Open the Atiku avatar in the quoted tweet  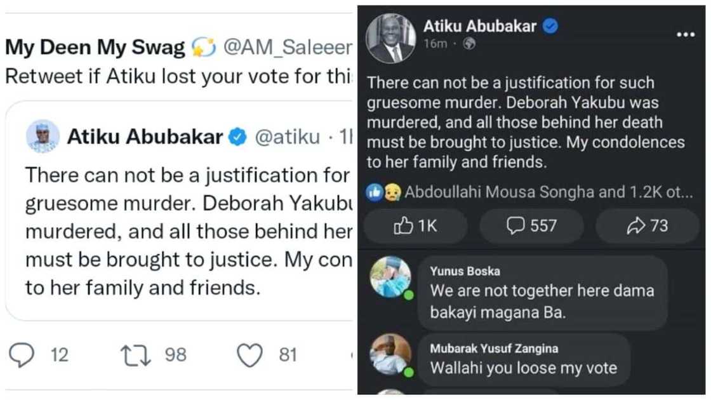click(43, 136)
